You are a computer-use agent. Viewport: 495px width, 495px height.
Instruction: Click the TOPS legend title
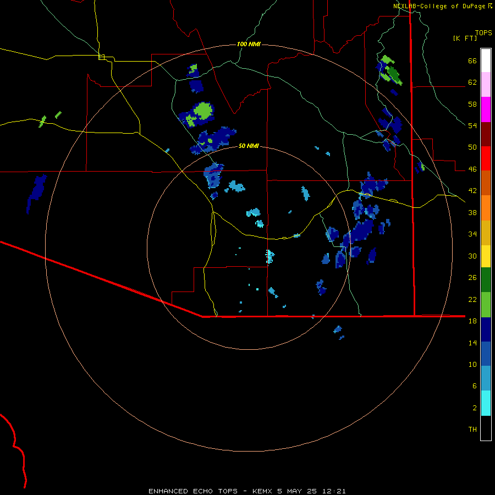483,33
